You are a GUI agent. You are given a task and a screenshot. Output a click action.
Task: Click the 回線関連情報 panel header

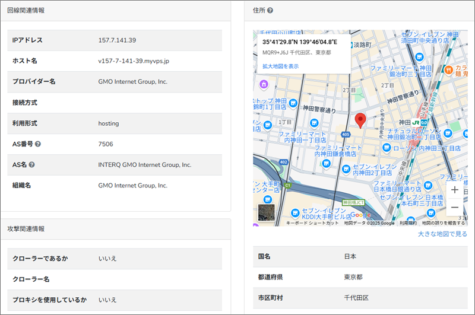116,11
